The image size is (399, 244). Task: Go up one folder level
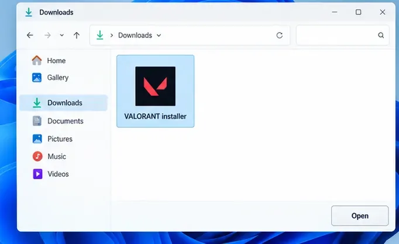click(77, 35)
